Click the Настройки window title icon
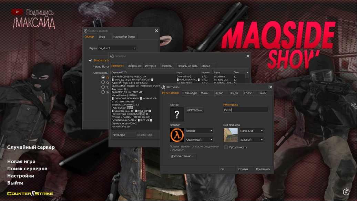This screenshot has height=201, width=357. click(163, 87)
